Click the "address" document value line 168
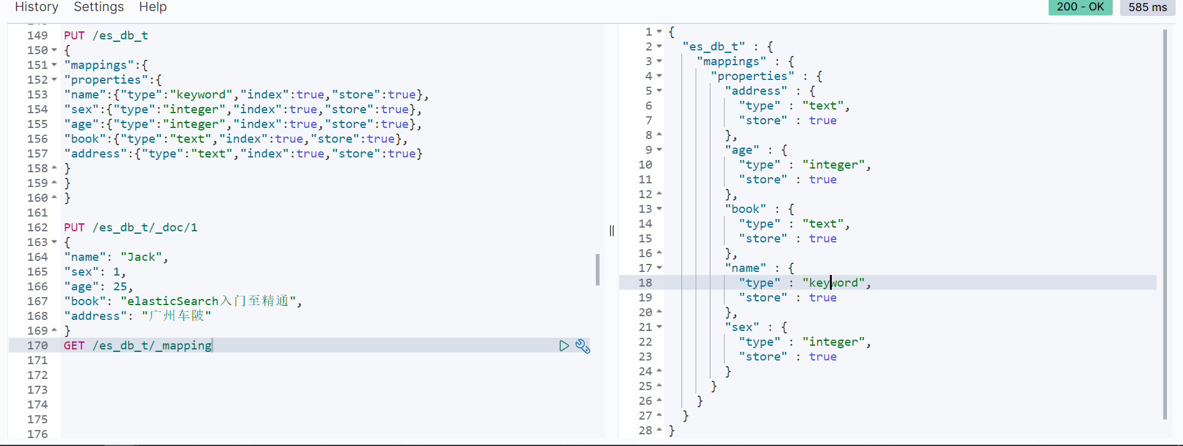 point(137,316)
